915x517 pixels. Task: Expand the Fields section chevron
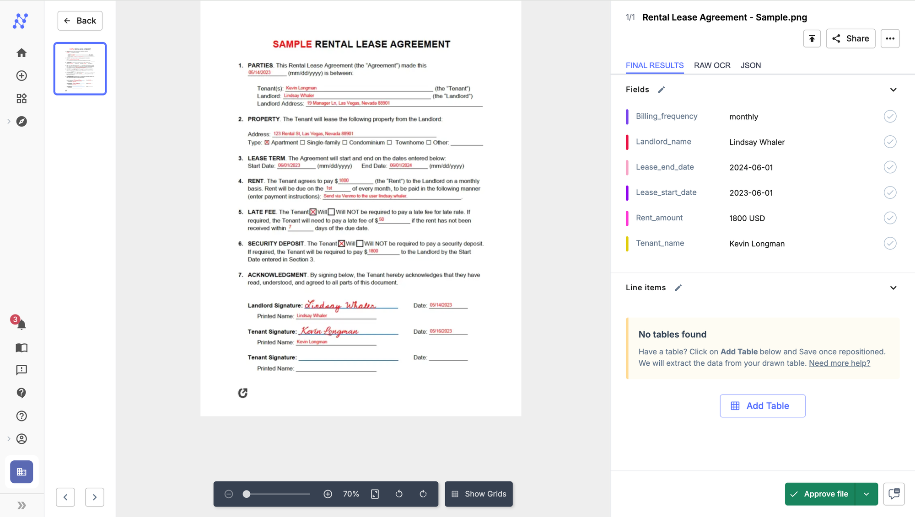pyautogui.click(x=893, y=89)
